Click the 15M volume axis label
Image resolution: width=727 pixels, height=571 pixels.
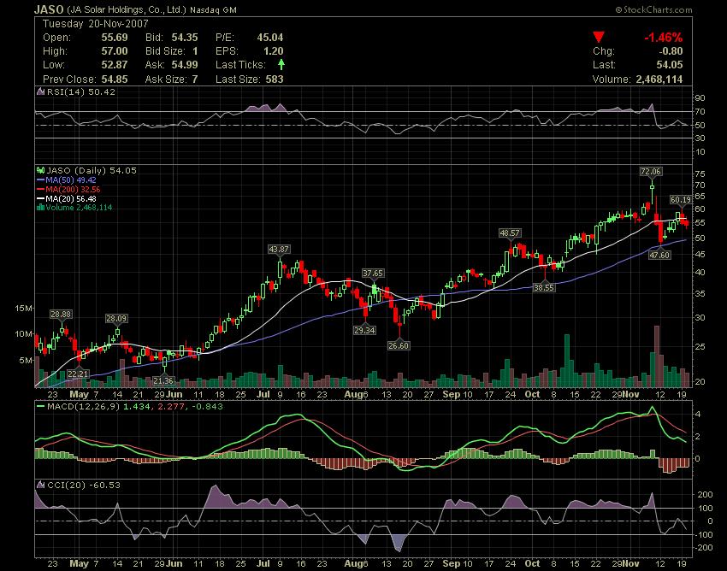click(24, 309)
